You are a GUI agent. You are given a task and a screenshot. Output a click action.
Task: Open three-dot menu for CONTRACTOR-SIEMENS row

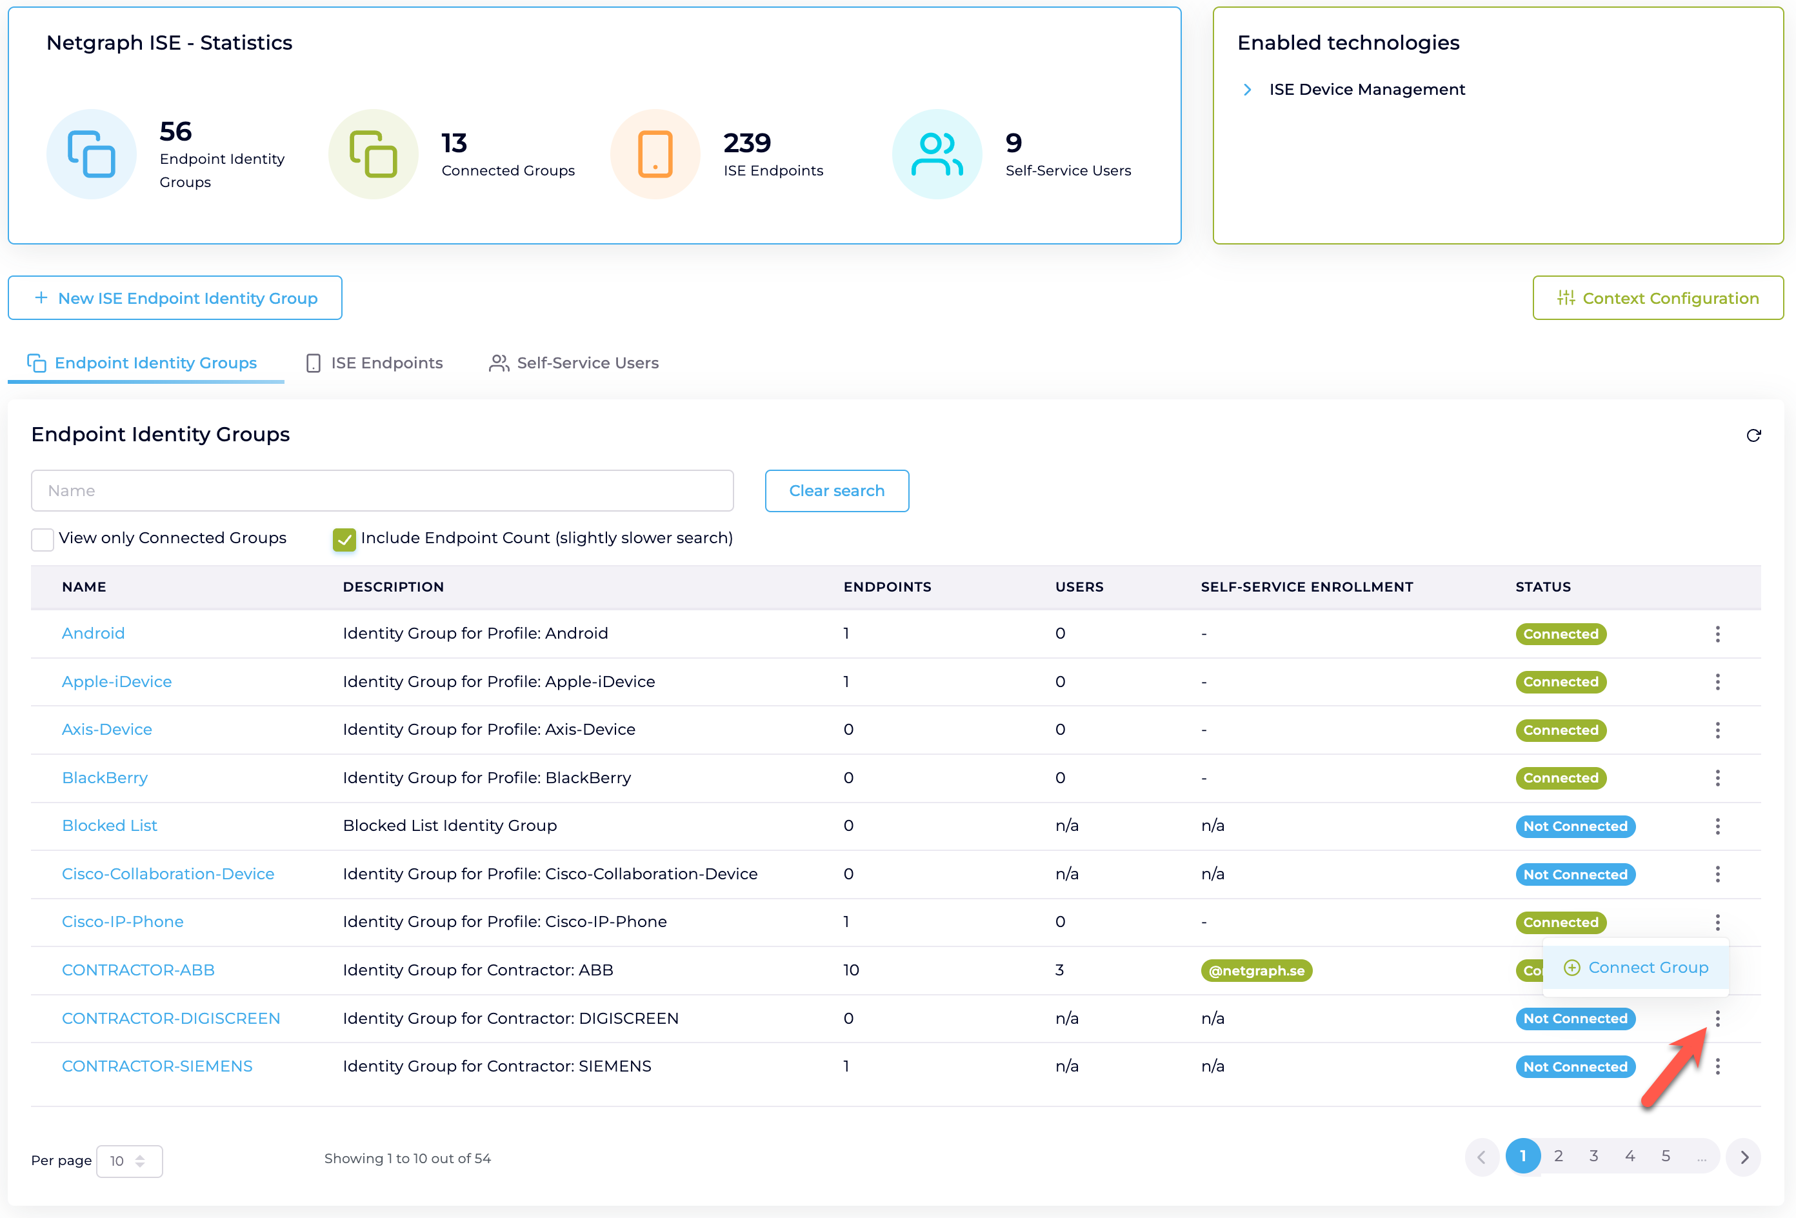[1717, 1066]
